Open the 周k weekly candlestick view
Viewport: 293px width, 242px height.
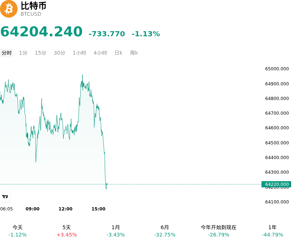[134, 53]
